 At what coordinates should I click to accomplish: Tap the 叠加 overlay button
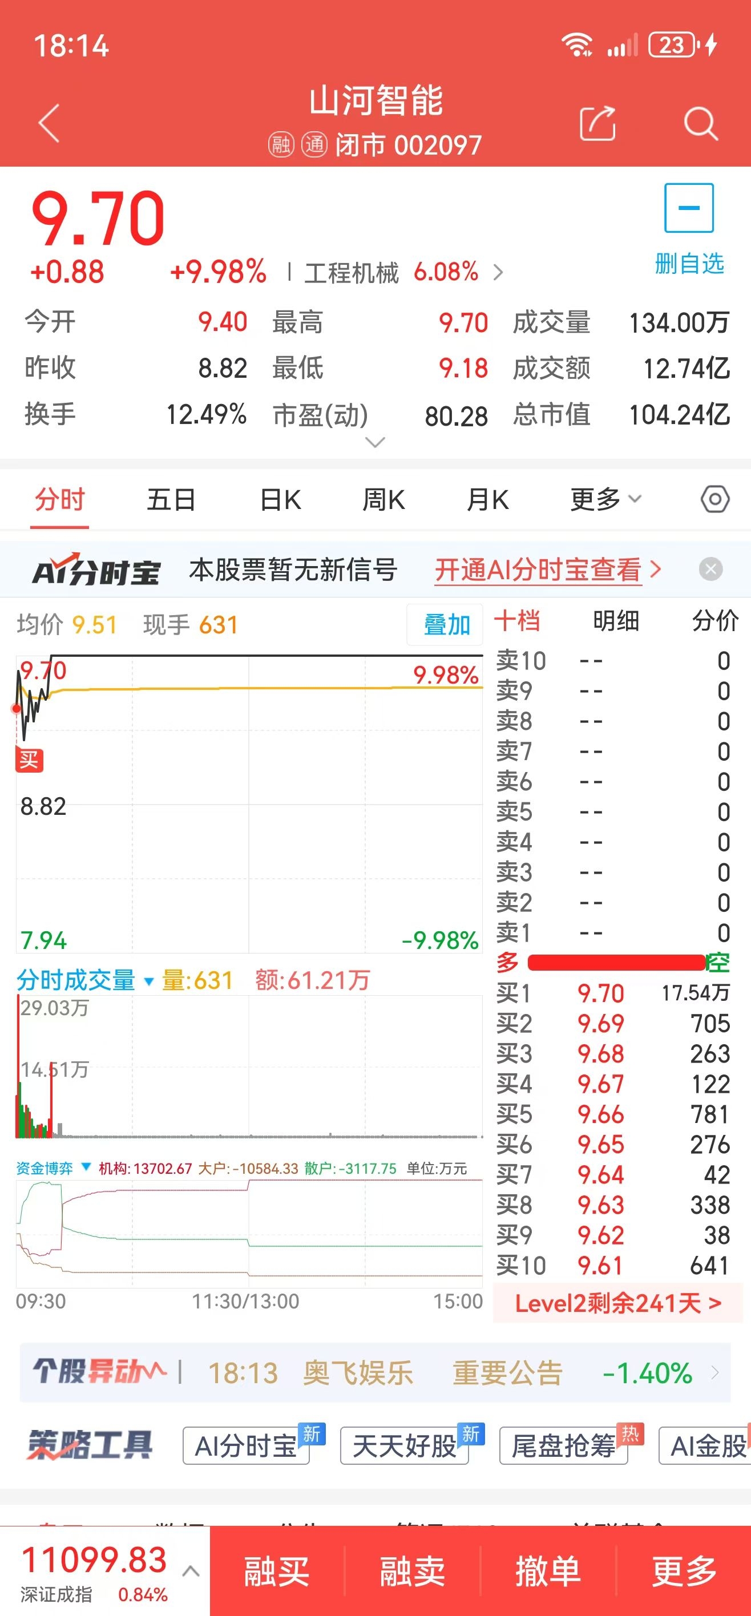[445, 624]
